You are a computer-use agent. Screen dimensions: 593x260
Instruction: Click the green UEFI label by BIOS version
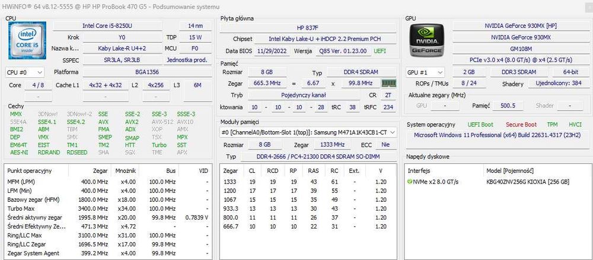(x=380, y=50)
